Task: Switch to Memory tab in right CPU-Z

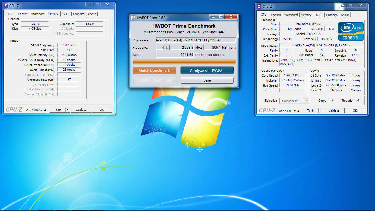Action: coord(306,15)
